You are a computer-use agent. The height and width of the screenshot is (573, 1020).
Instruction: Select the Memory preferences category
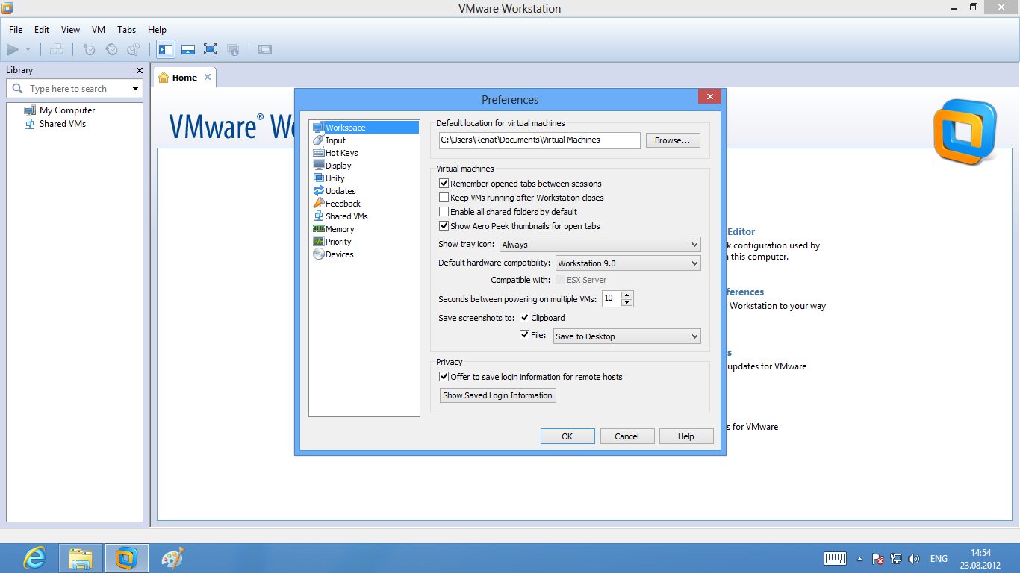(339, 229)
